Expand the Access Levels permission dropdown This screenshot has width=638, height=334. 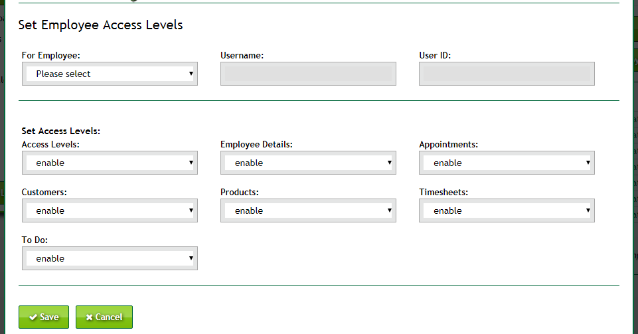pyautogui.click(x=110, y=163)
